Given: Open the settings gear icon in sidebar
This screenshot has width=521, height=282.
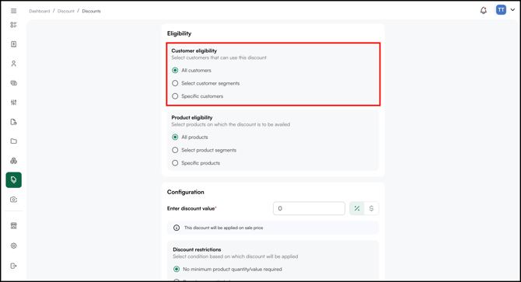Looking at the screenshot, I should (14, 245).
